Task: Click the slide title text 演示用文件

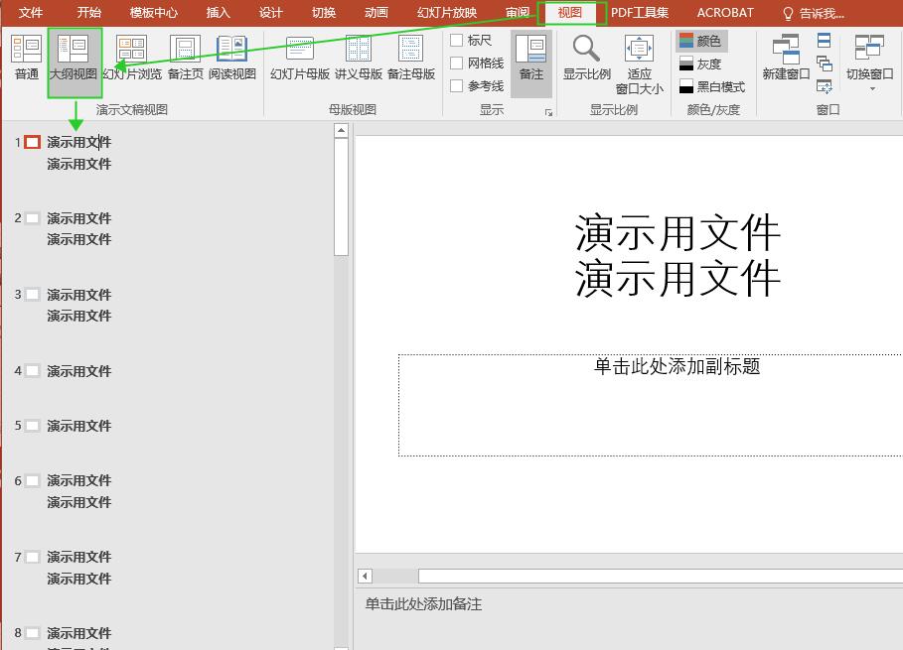Action: point(677,255)
